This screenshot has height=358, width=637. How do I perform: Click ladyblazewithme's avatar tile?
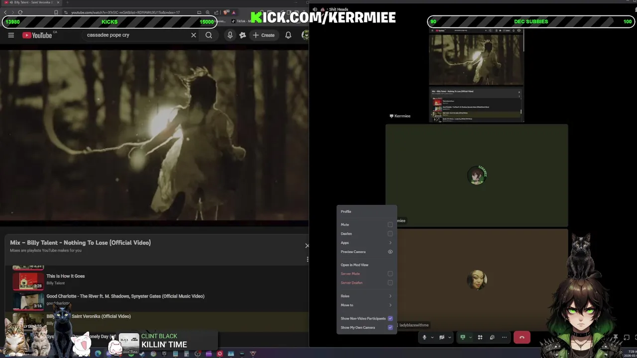(x=477, y=279)
